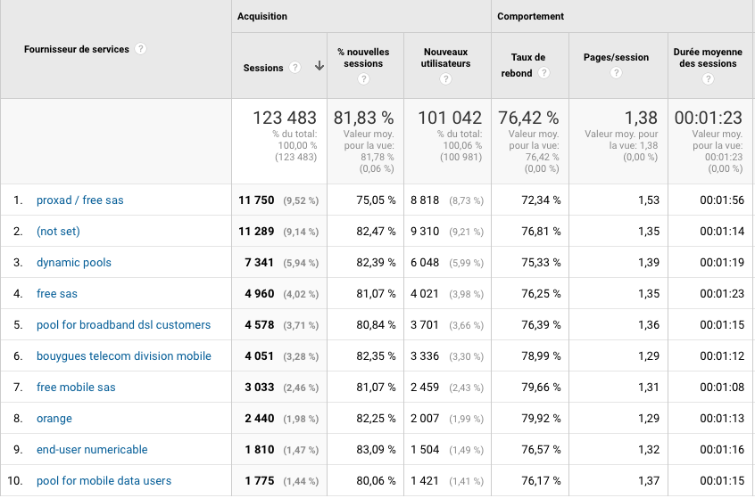Click help icon beside Sessions header
This screenshot has height=498, width=755.
(x=295, y=68)
